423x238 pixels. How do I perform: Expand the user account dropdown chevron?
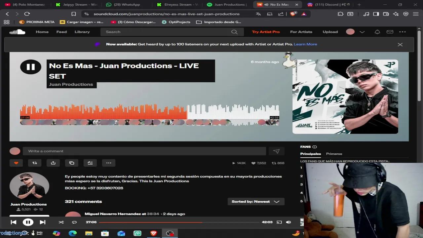(362, 32)
